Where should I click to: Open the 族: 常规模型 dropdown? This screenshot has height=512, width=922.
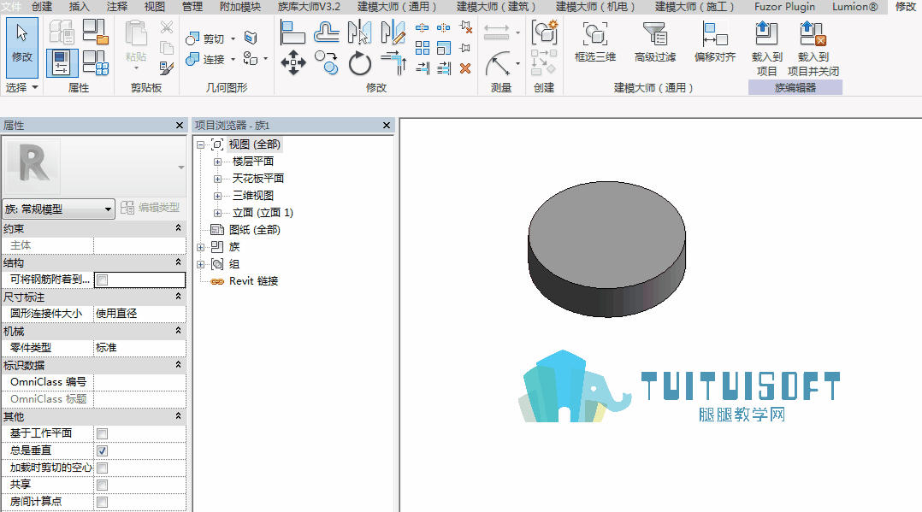coord(58,209)
